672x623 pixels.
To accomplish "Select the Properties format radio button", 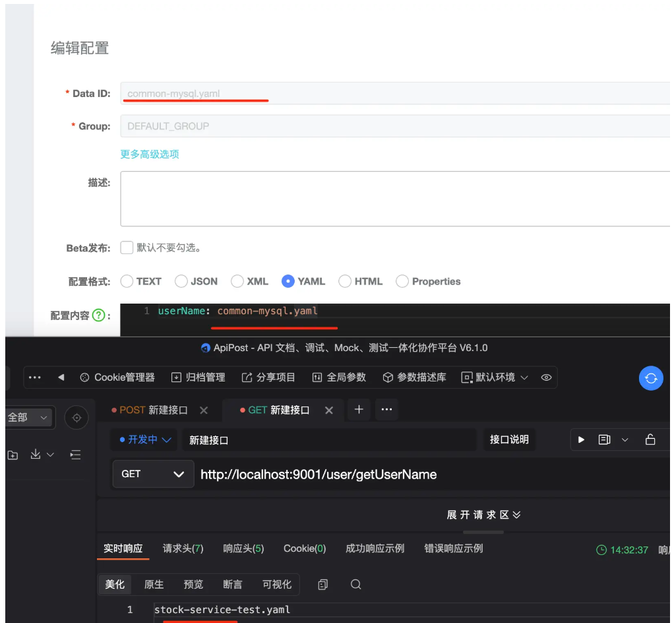I will pyautogui.click(x=402, y=281).
